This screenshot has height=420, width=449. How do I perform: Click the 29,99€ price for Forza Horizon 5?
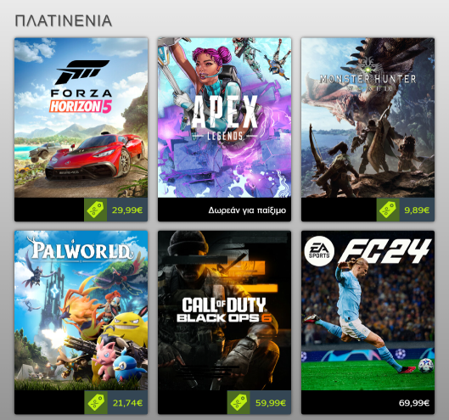click(127, 210)
